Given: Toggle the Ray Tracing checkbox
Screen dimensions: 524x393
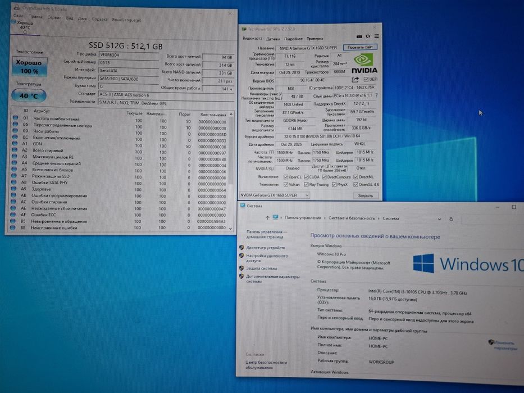Looking at the screenshot, I should [306, 185].
